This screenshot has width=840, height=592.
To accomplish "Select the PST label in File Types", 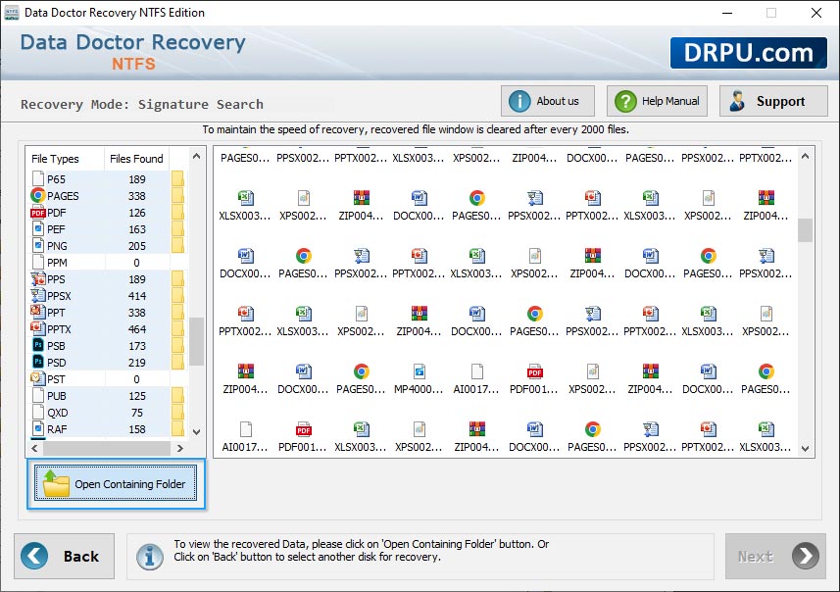I will click(x=56, y=379).
